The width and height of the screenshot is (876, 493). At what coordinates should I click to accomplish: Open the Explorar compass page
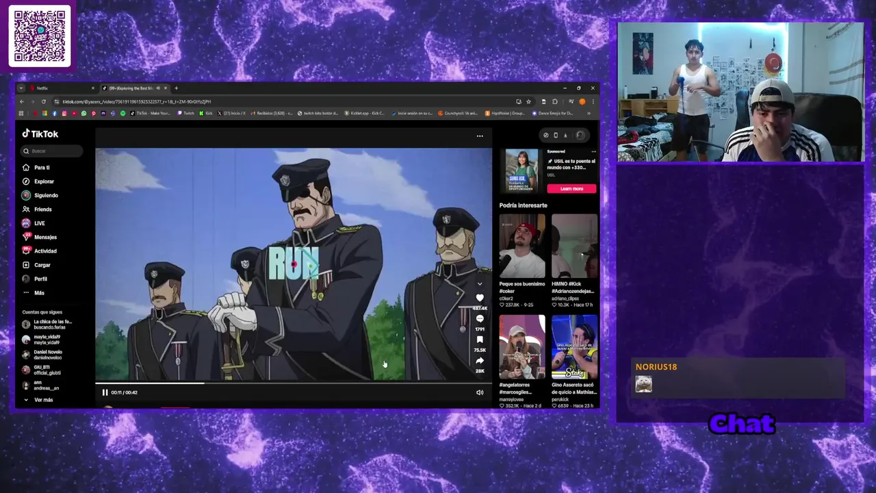pos(38,181)
